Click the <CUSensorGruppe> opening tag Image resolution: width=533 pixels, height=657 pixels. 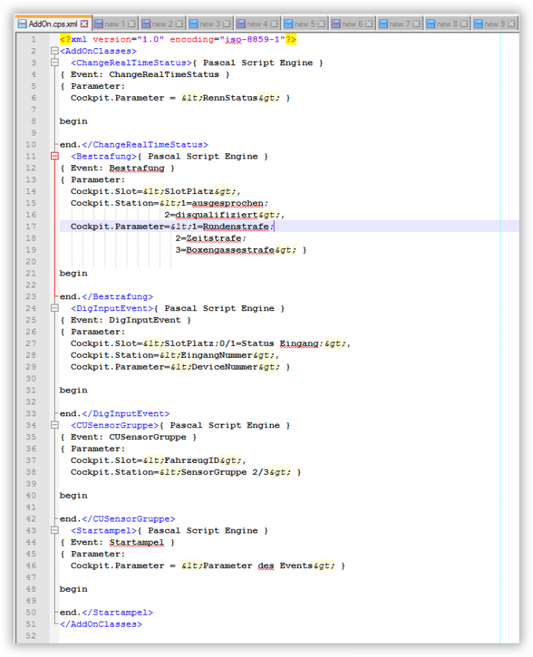(x=115, y=425)
